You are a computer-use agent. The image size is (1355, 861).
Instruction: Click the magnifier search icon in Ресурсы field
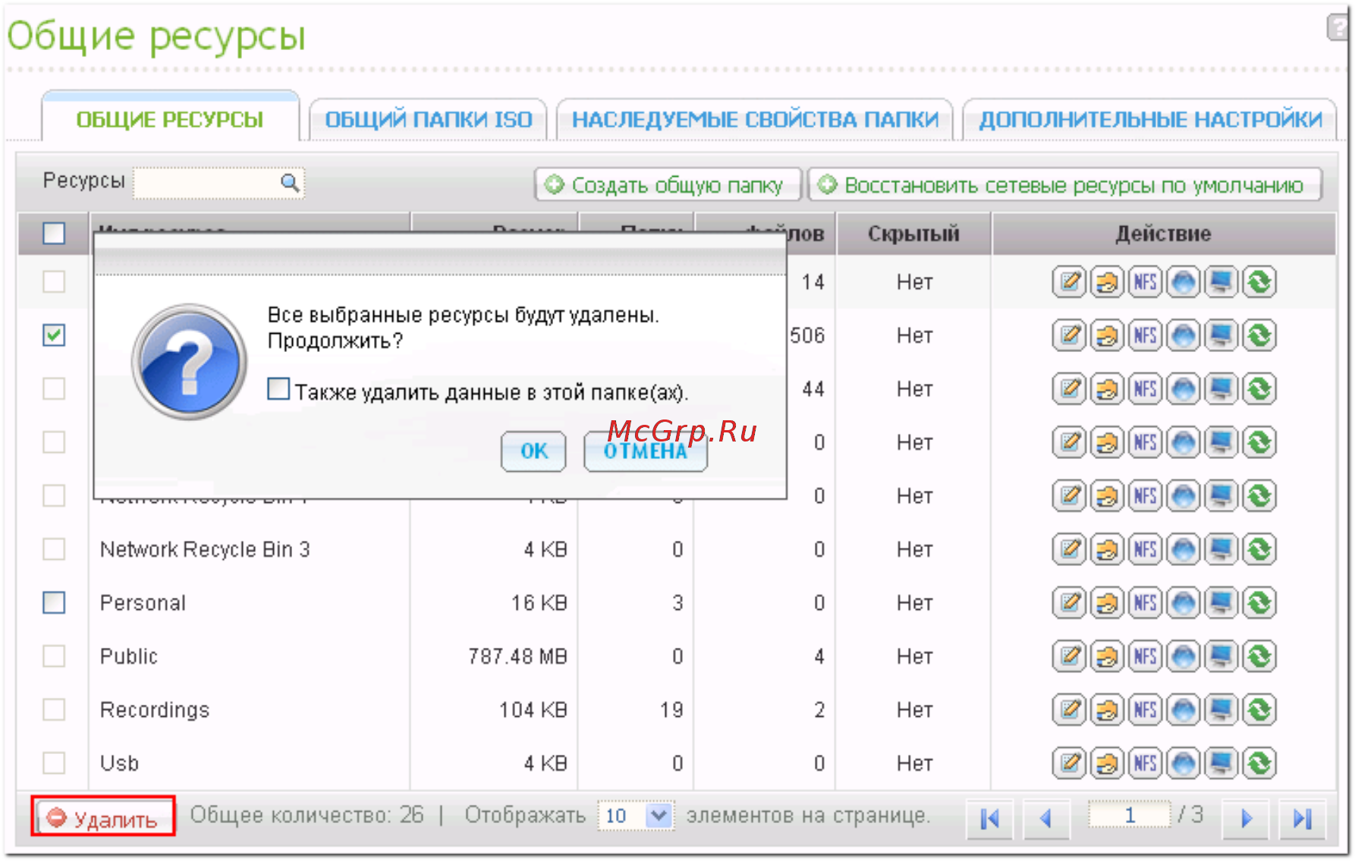290,183
